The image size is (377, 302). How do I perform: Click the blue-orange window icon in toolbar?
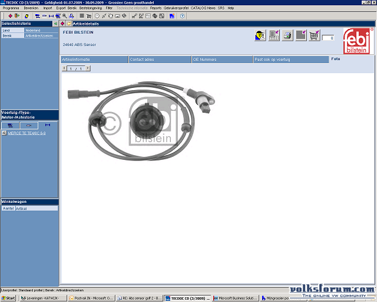[x=171, y=16]
